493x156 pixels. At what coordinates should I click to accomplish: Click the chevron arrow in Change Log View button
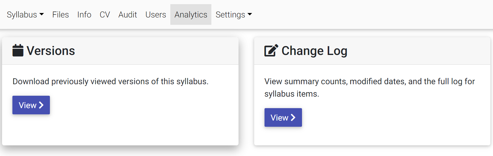(293, 117)
